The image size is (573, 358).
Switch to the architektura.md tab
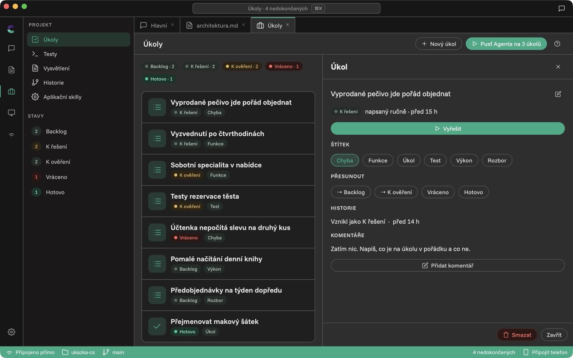215,25
